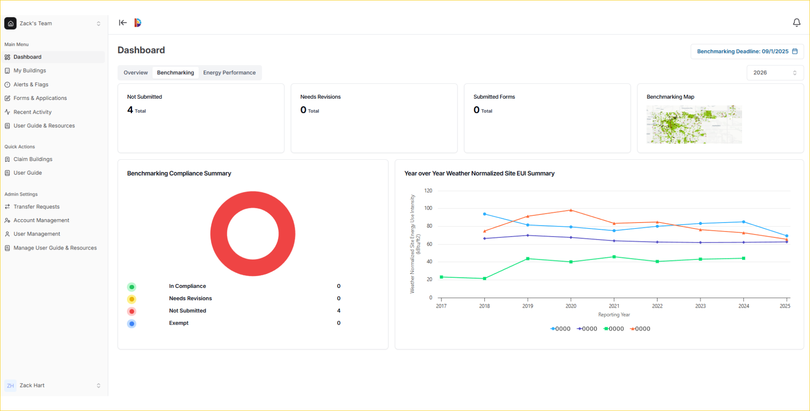The height and width of the screenshot is (411, 810).
Task: Collapse the sidebar with the arrow icon
Action: (x=123, y=23)
